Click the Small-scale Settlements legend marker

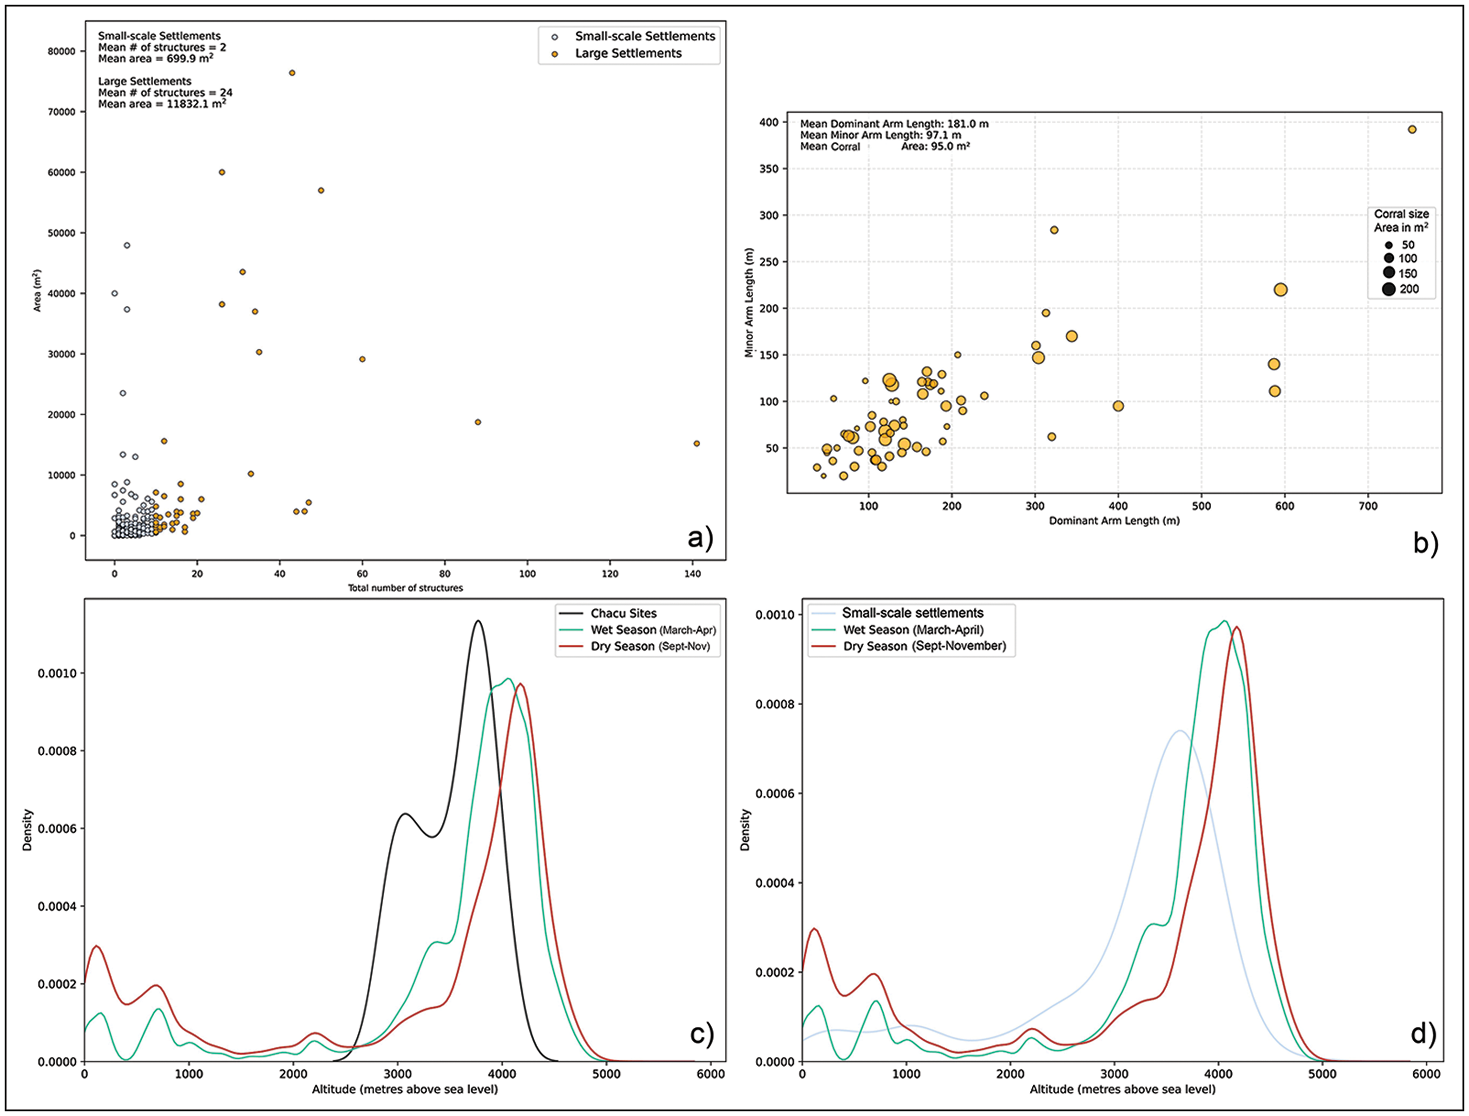point(555,37)
